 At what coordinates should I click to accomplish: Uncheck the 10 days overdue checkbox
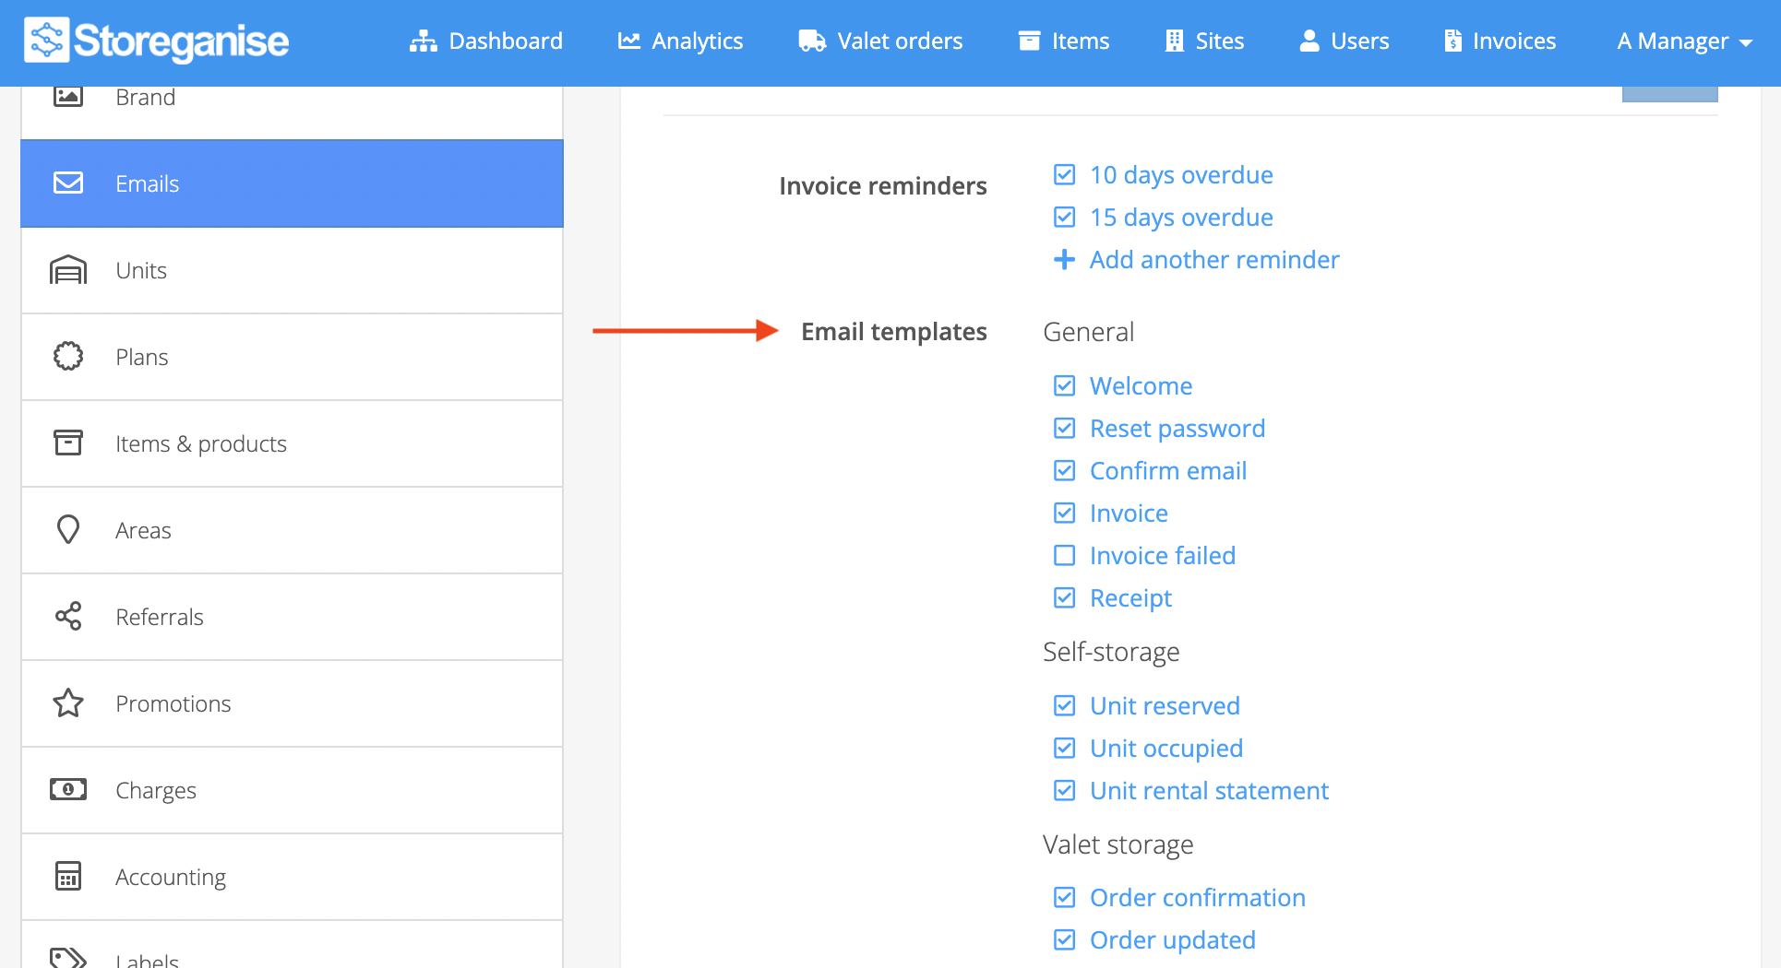point(1064,175)
